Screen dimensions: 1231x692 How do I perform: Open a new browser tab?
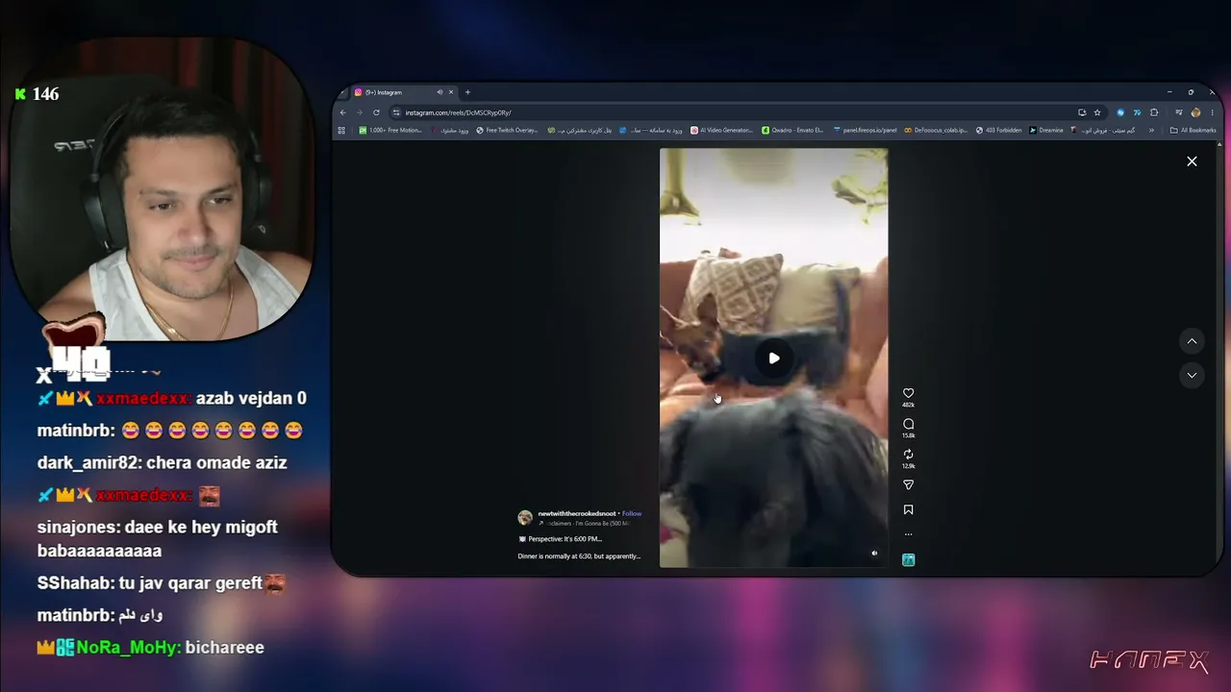[x=467, y=92]
